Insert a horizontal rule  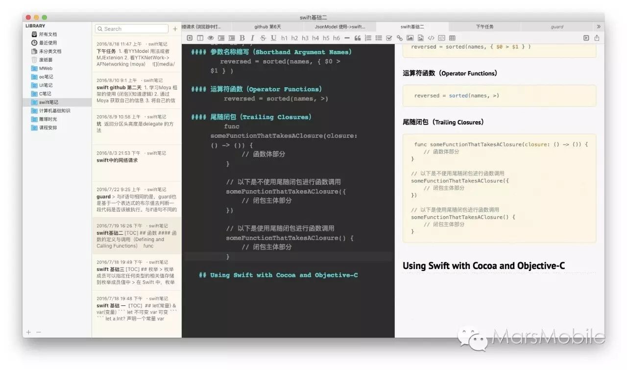[x=347, y=38]
